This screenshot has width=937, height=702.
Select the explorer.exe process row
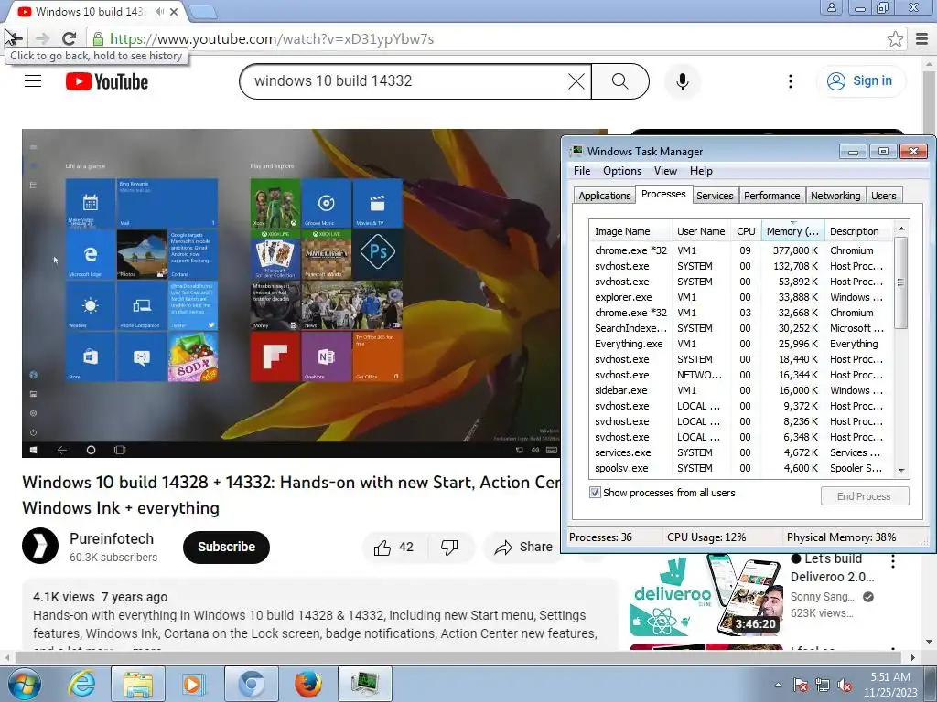click(x=741, y=297)
